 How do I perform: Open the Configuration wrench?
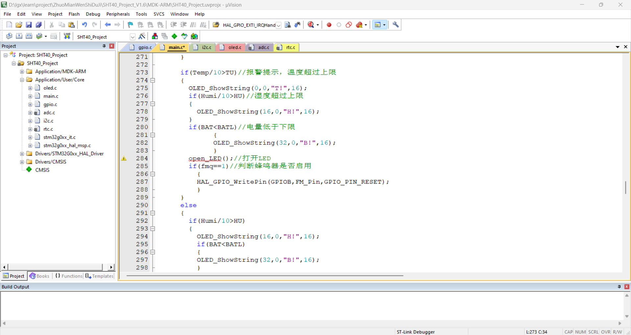[396, 25]
